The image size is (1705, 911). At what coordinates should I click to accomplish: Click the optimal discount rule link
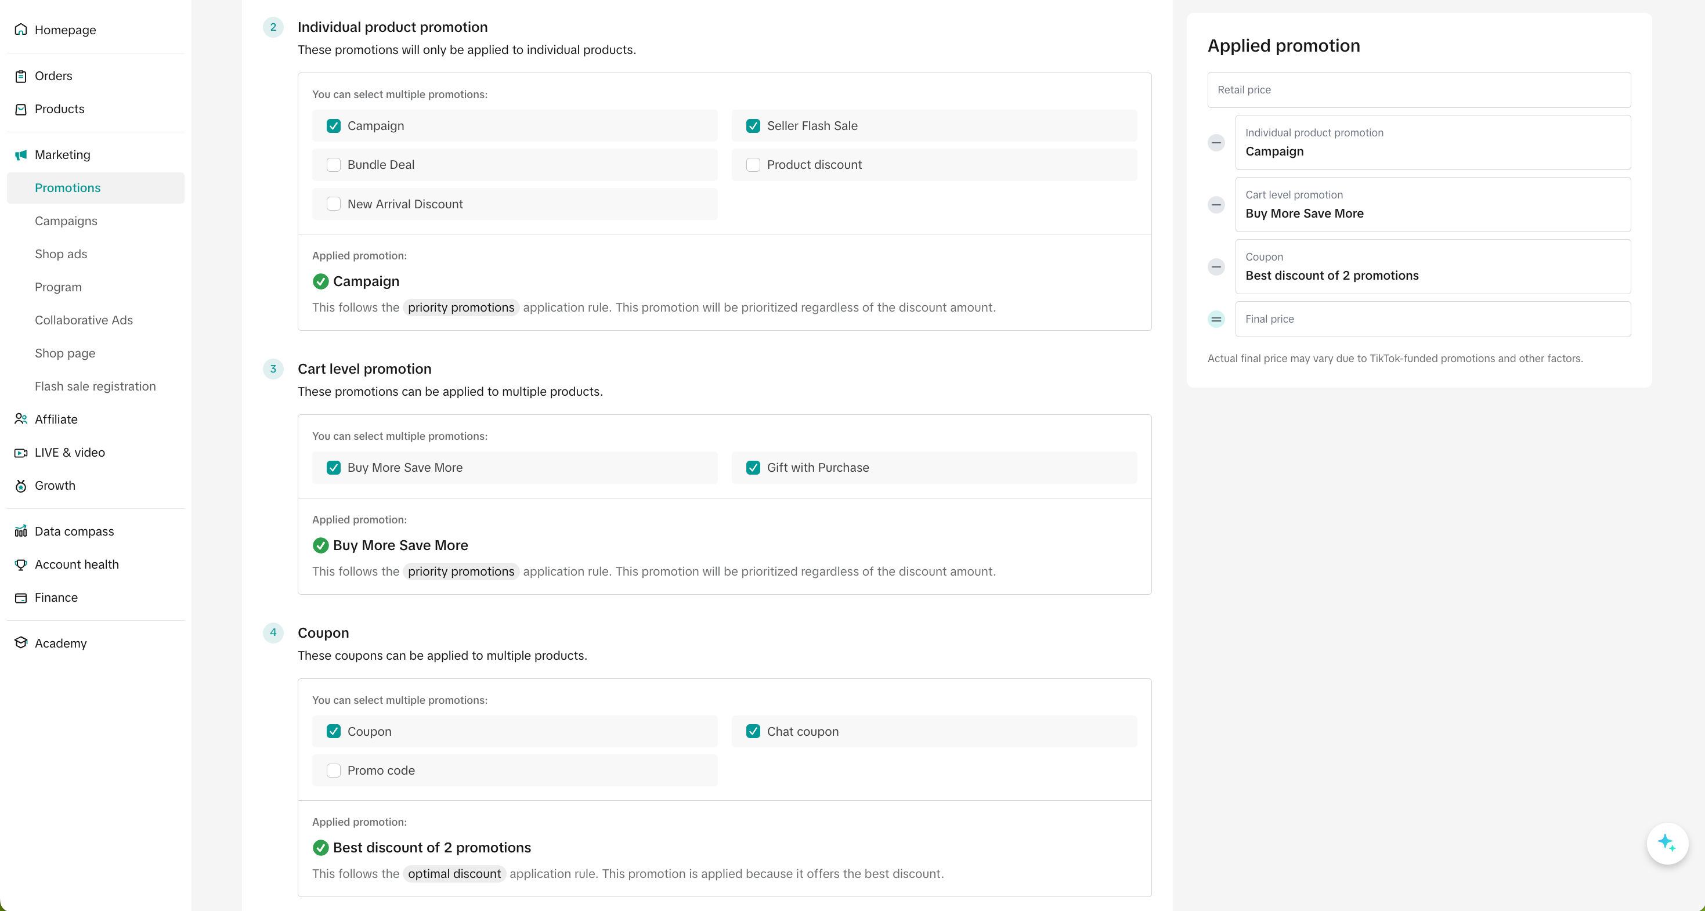454,874
